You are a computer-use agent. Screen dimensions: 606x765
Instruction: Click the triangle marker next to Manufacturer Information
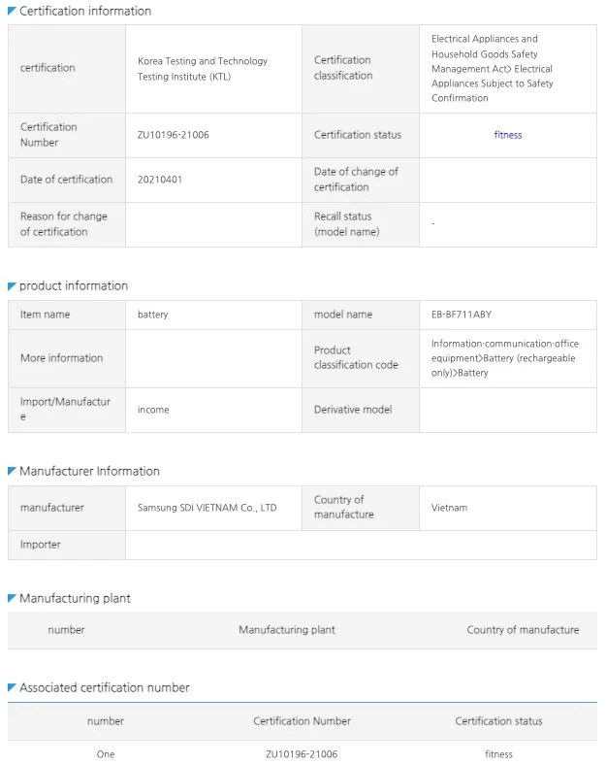click(x=12, y=472)
